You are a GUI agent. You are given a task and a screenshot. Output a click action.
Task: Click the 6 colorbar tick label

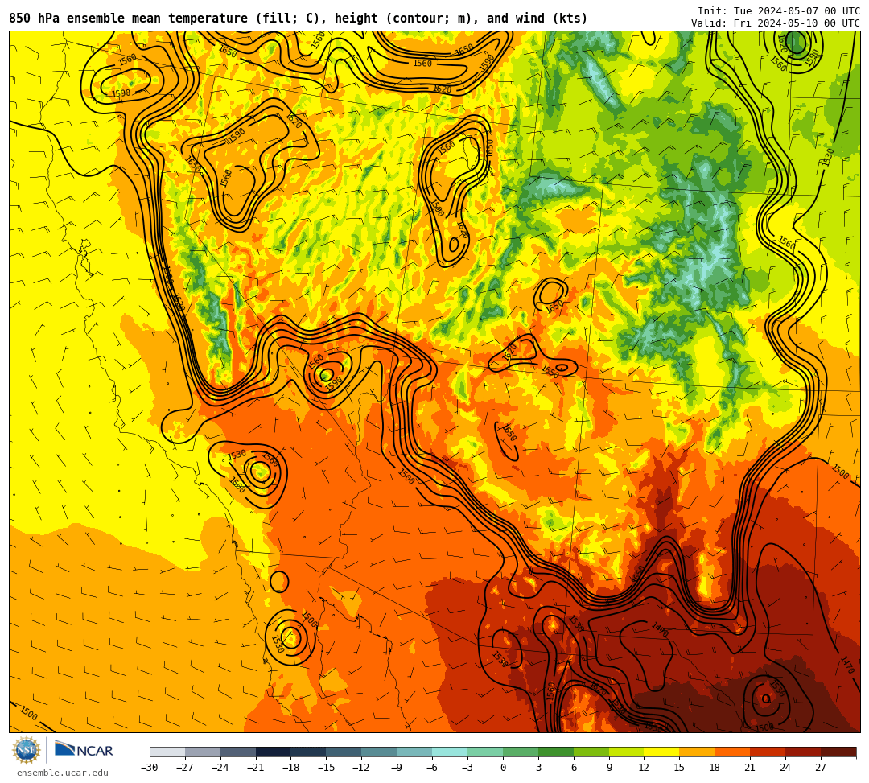[x=574, y=768]
